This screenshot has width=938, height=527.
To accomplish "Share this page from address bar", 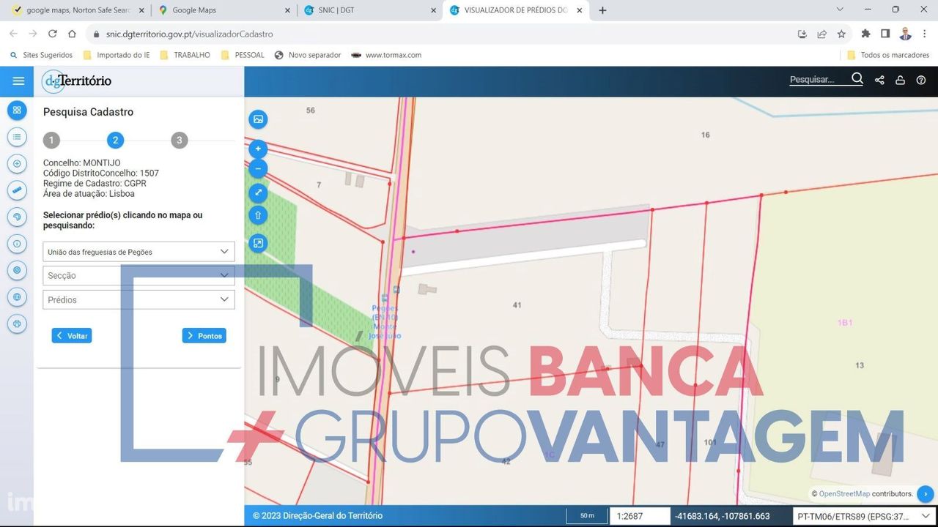I will 821,34.
